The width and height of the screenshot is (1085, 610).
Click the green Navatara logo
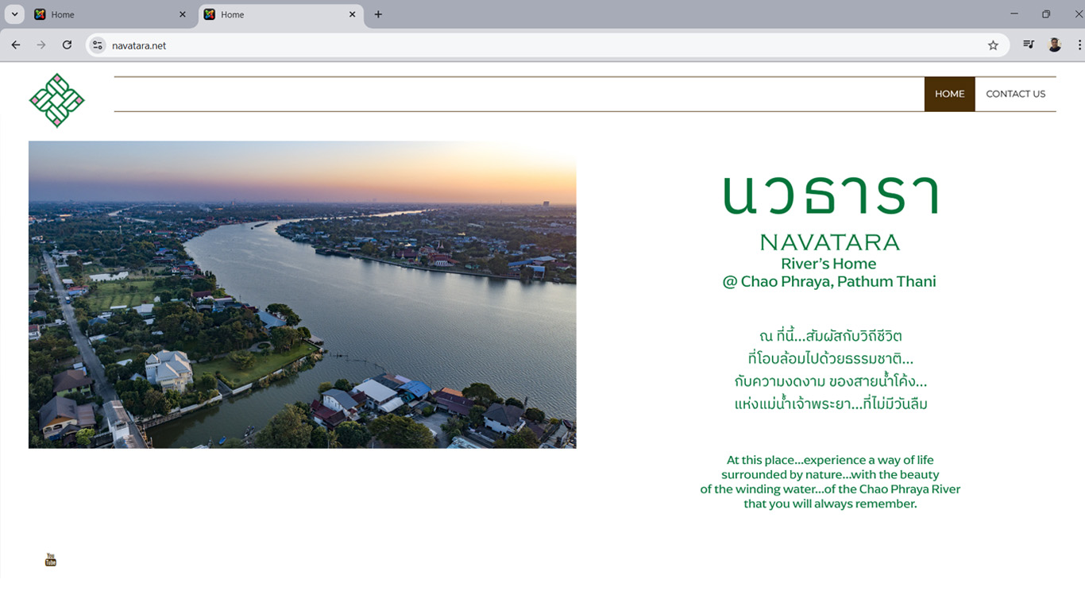(x=56, y=100)
